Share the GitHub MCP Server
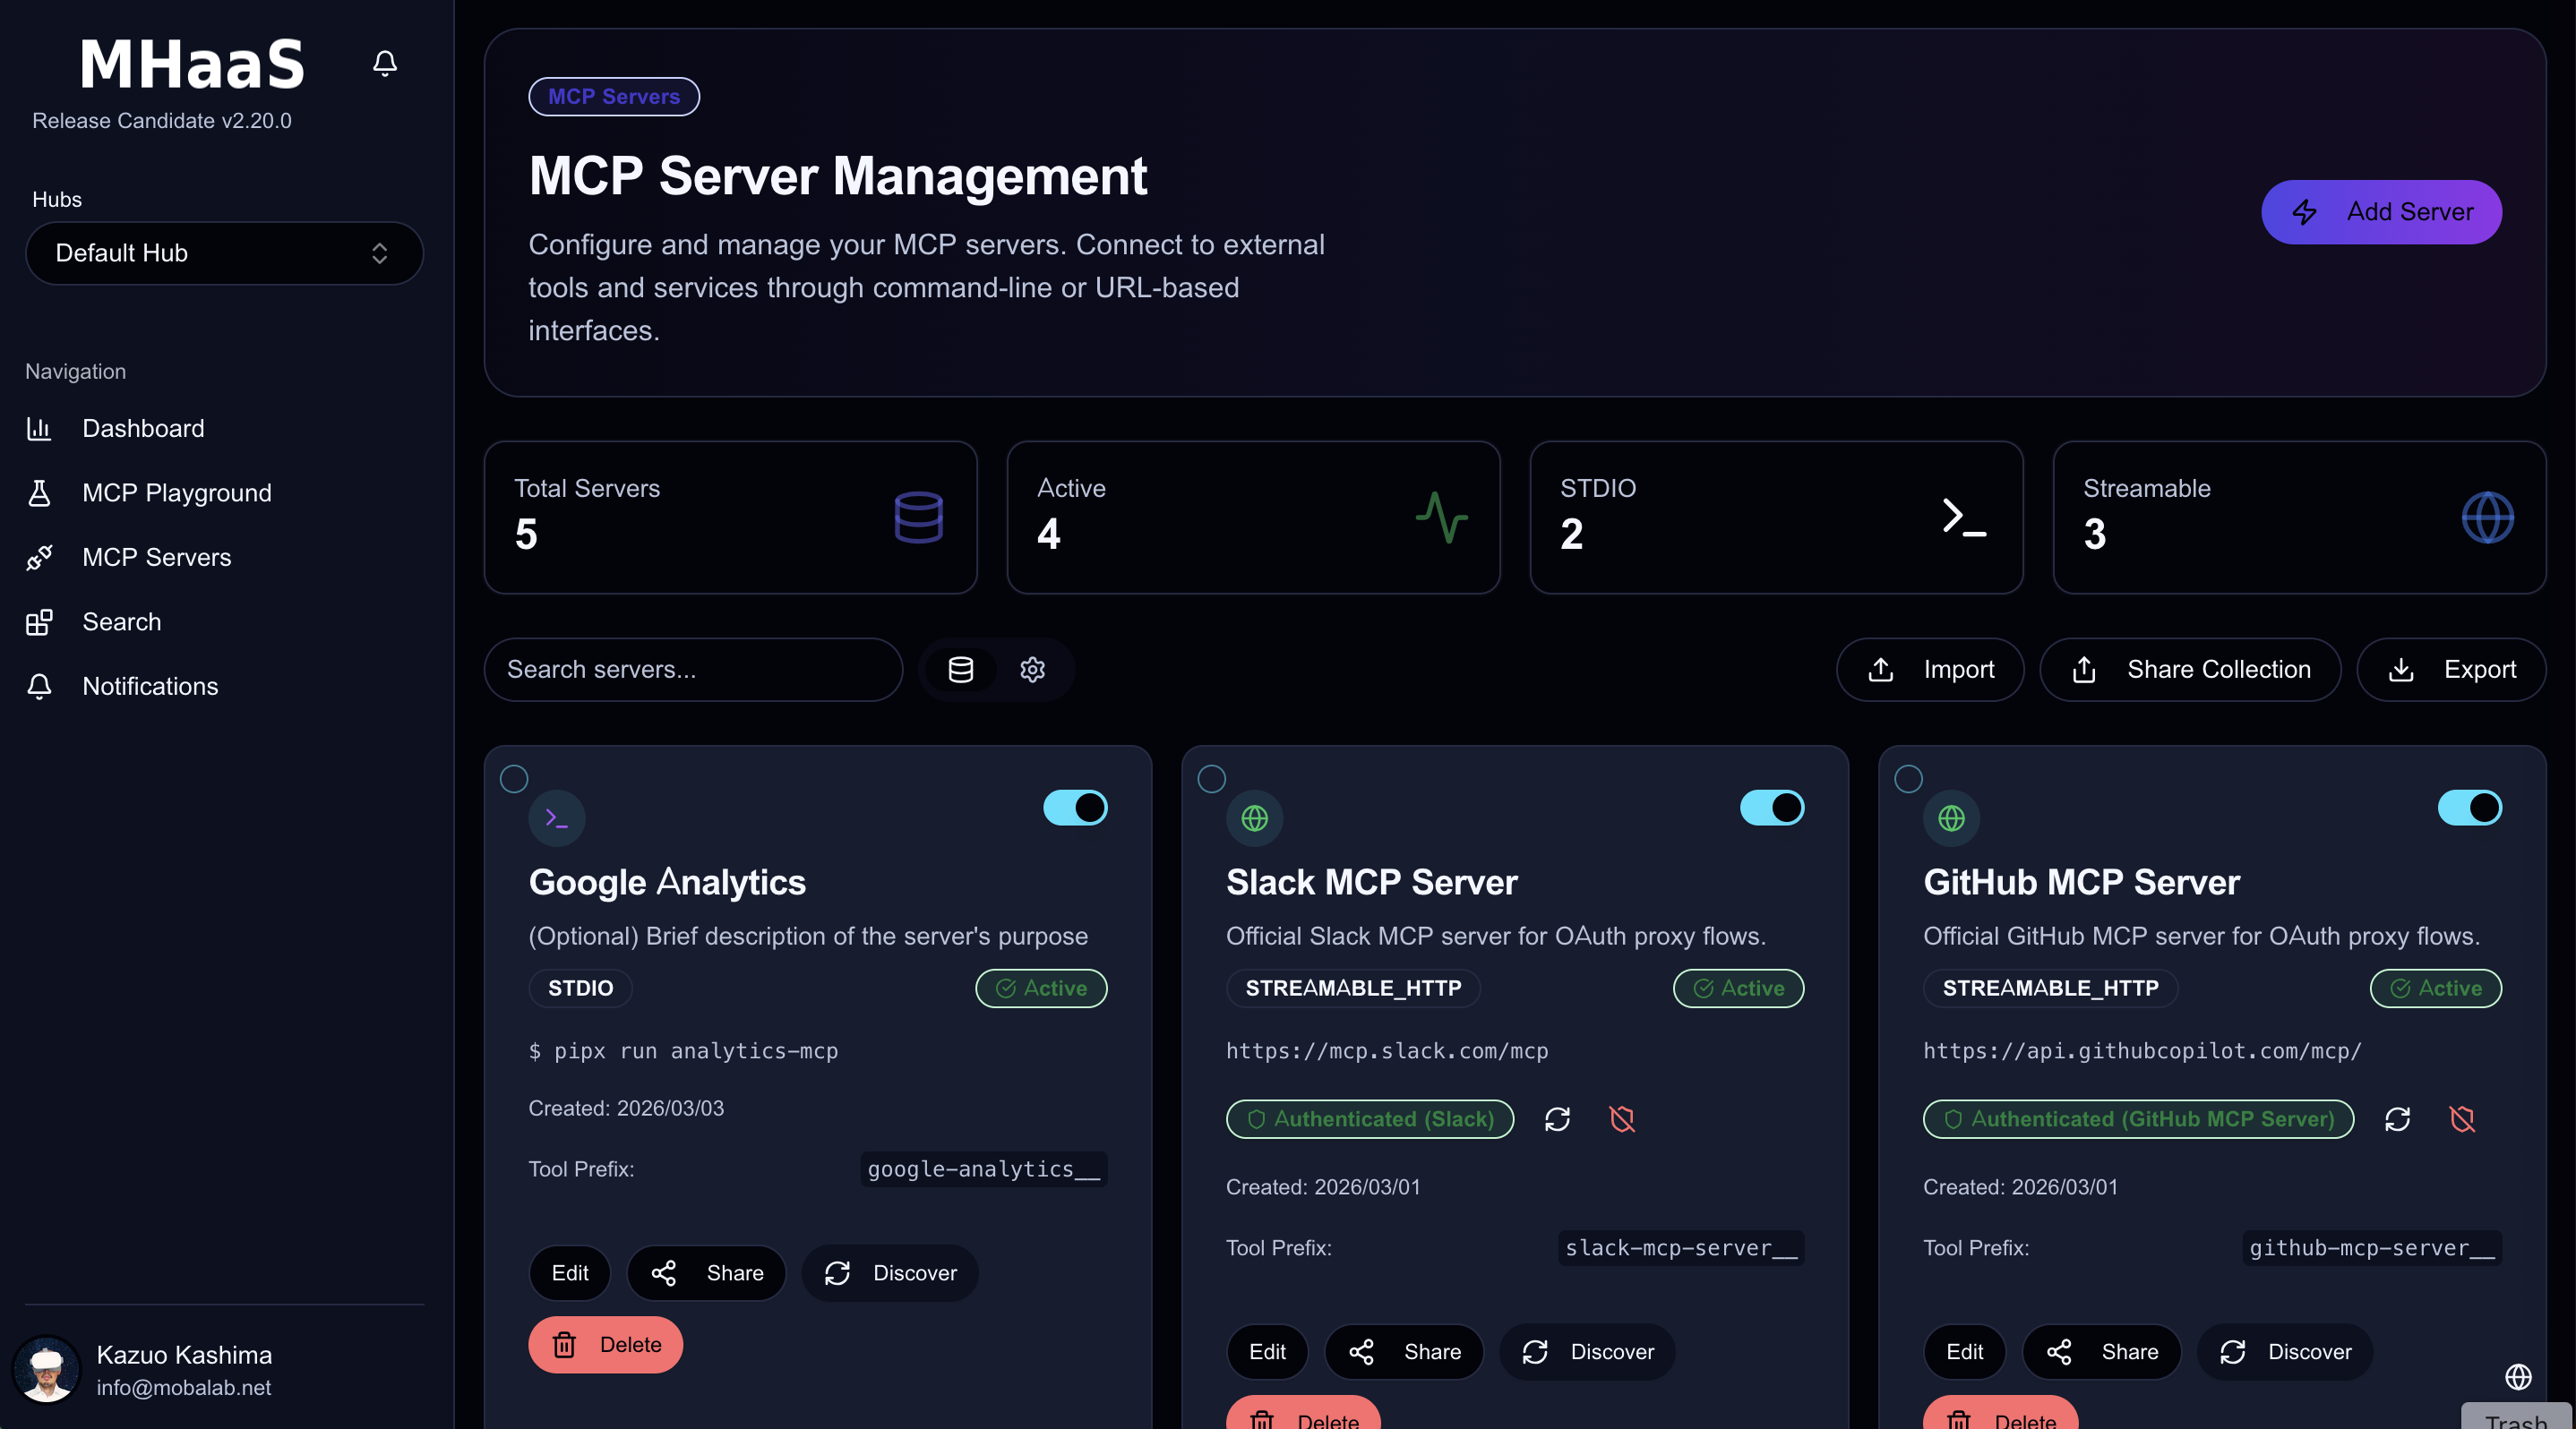This screenshot has width=2576, height=1429. 2101,1352
